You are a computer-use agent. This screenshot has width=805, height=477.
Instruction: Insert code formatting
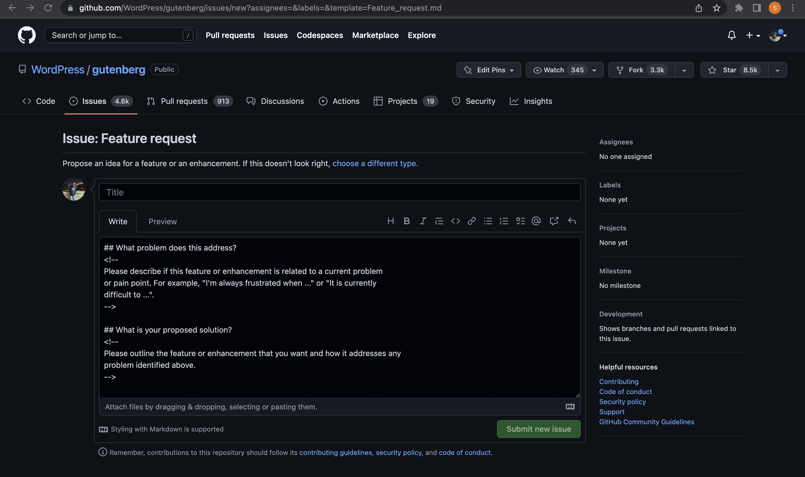455,221
